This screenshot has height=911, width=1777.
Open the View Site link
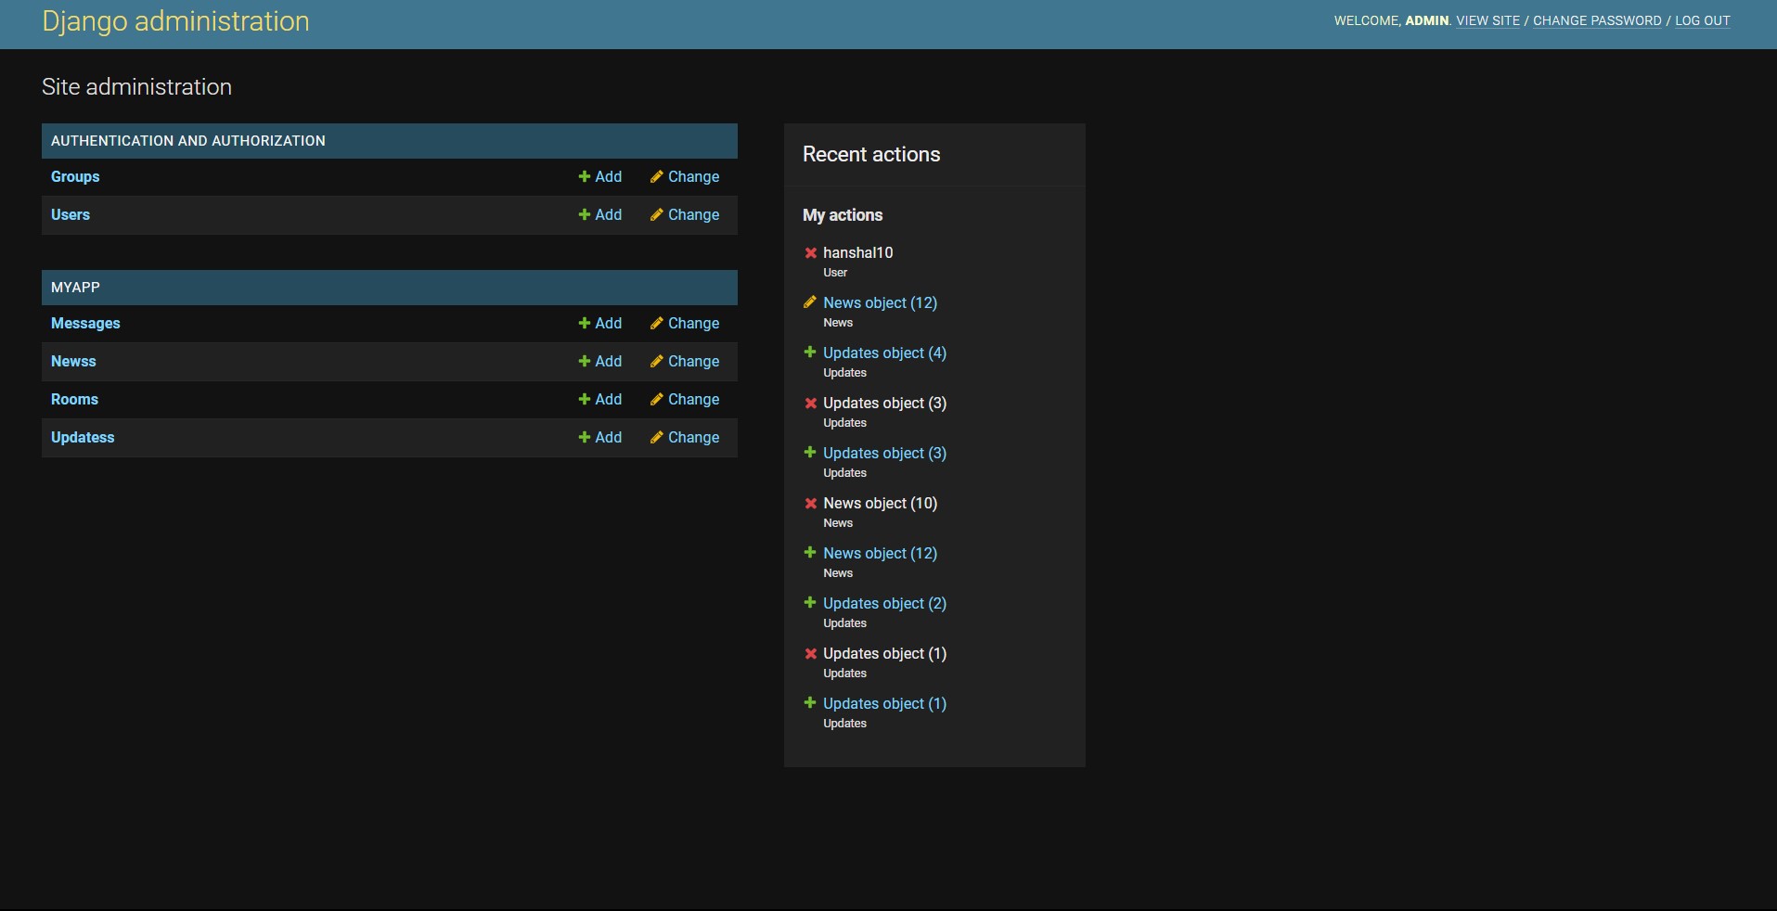(x=1487, y=20)
